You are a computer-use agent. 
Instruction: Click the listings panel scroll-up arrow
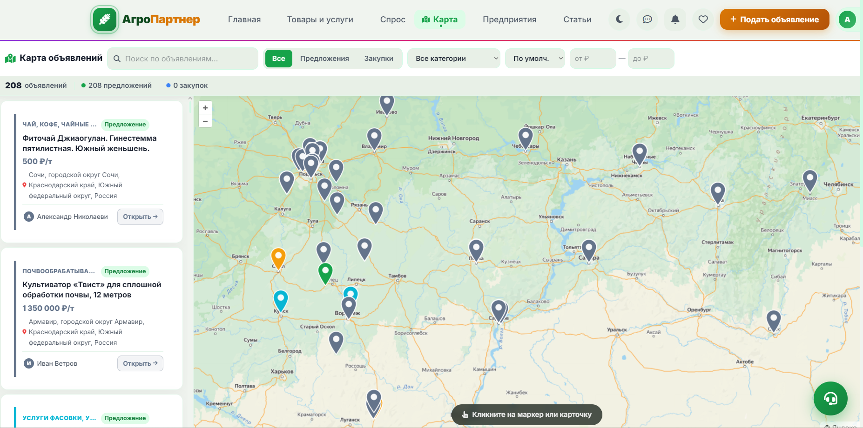pyautogui.click(x=190, y=99)
